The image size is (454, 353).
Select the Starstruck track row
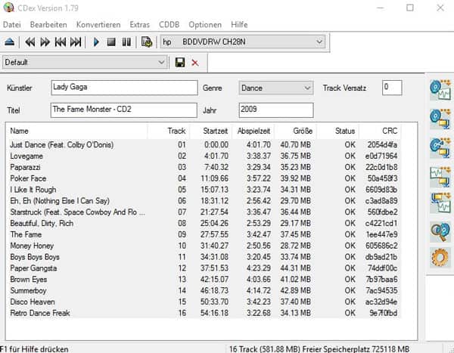tap(204, 212)
